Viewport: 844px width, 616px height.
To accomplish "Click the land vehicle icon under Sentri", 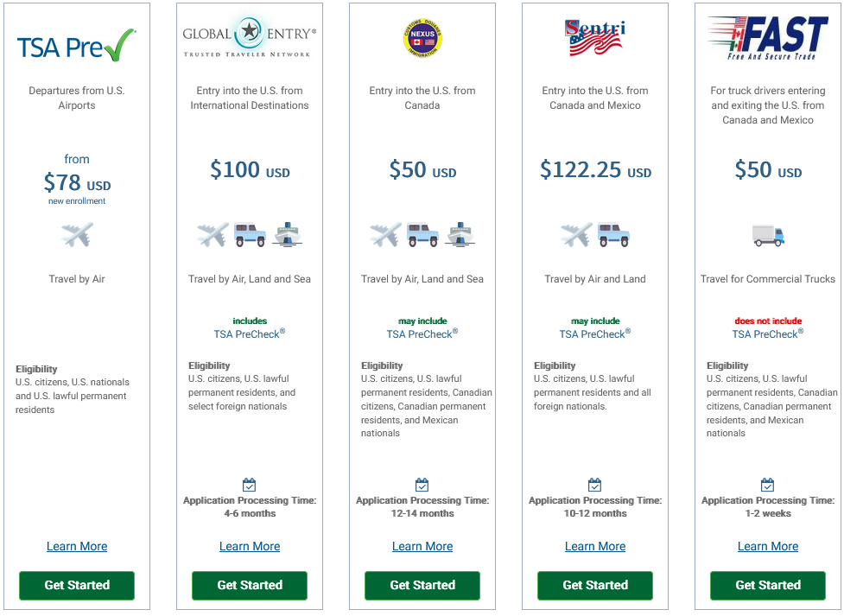I will coord(614,233).
